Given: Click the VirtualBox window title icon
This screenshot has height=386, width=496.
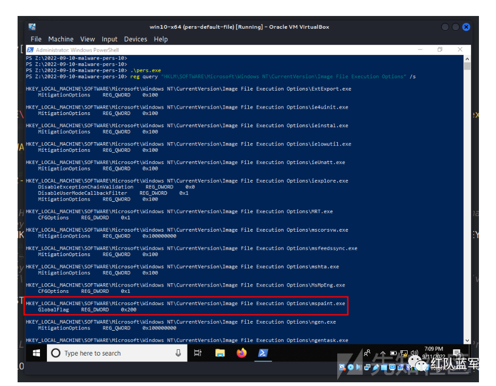Looking at the screenshot, I should [32, 27].
